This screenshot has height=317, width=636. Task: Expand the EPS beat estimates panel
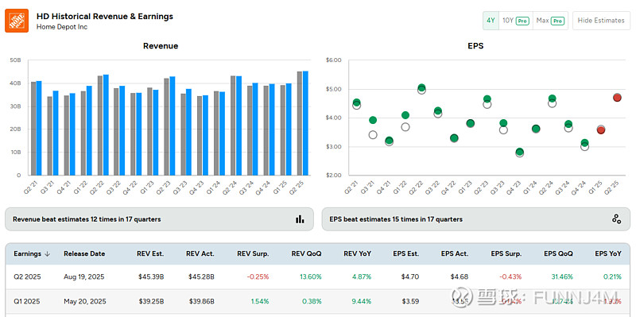(476, 219)
